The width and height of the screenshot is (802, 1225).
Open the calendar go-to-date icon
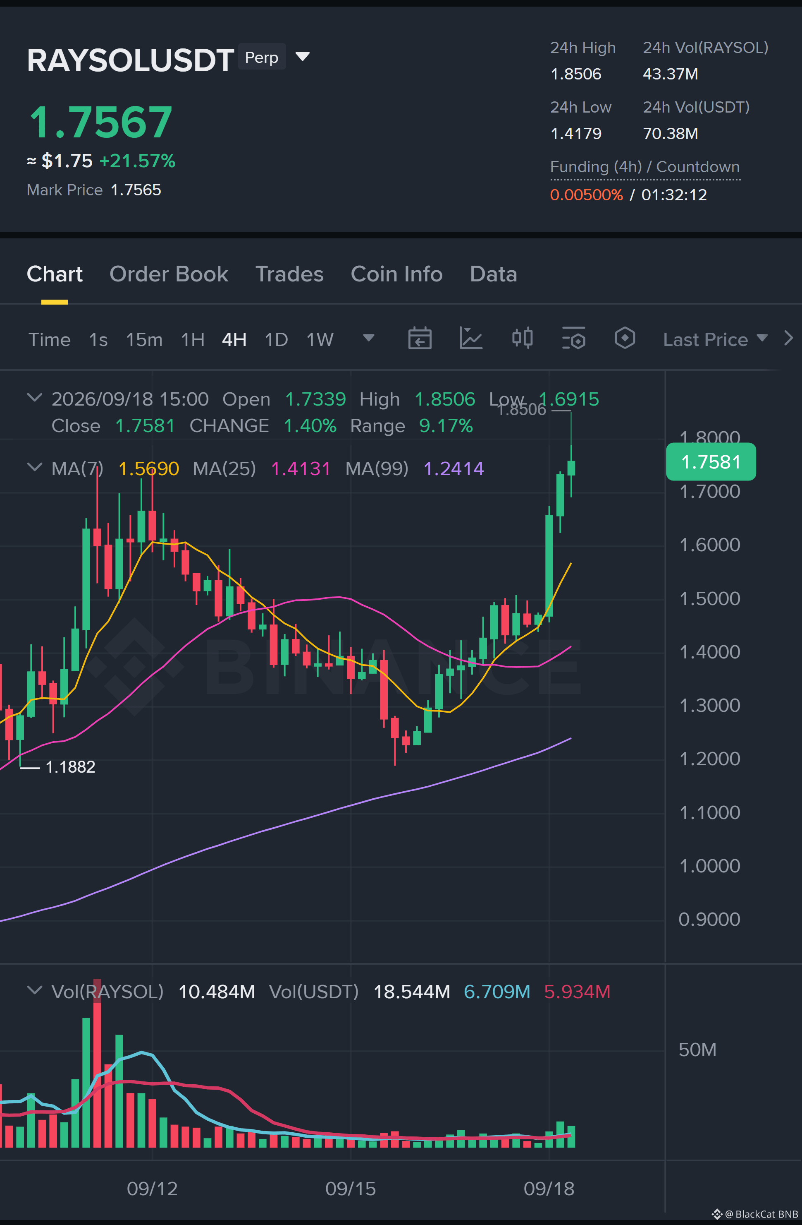point(420,339)
